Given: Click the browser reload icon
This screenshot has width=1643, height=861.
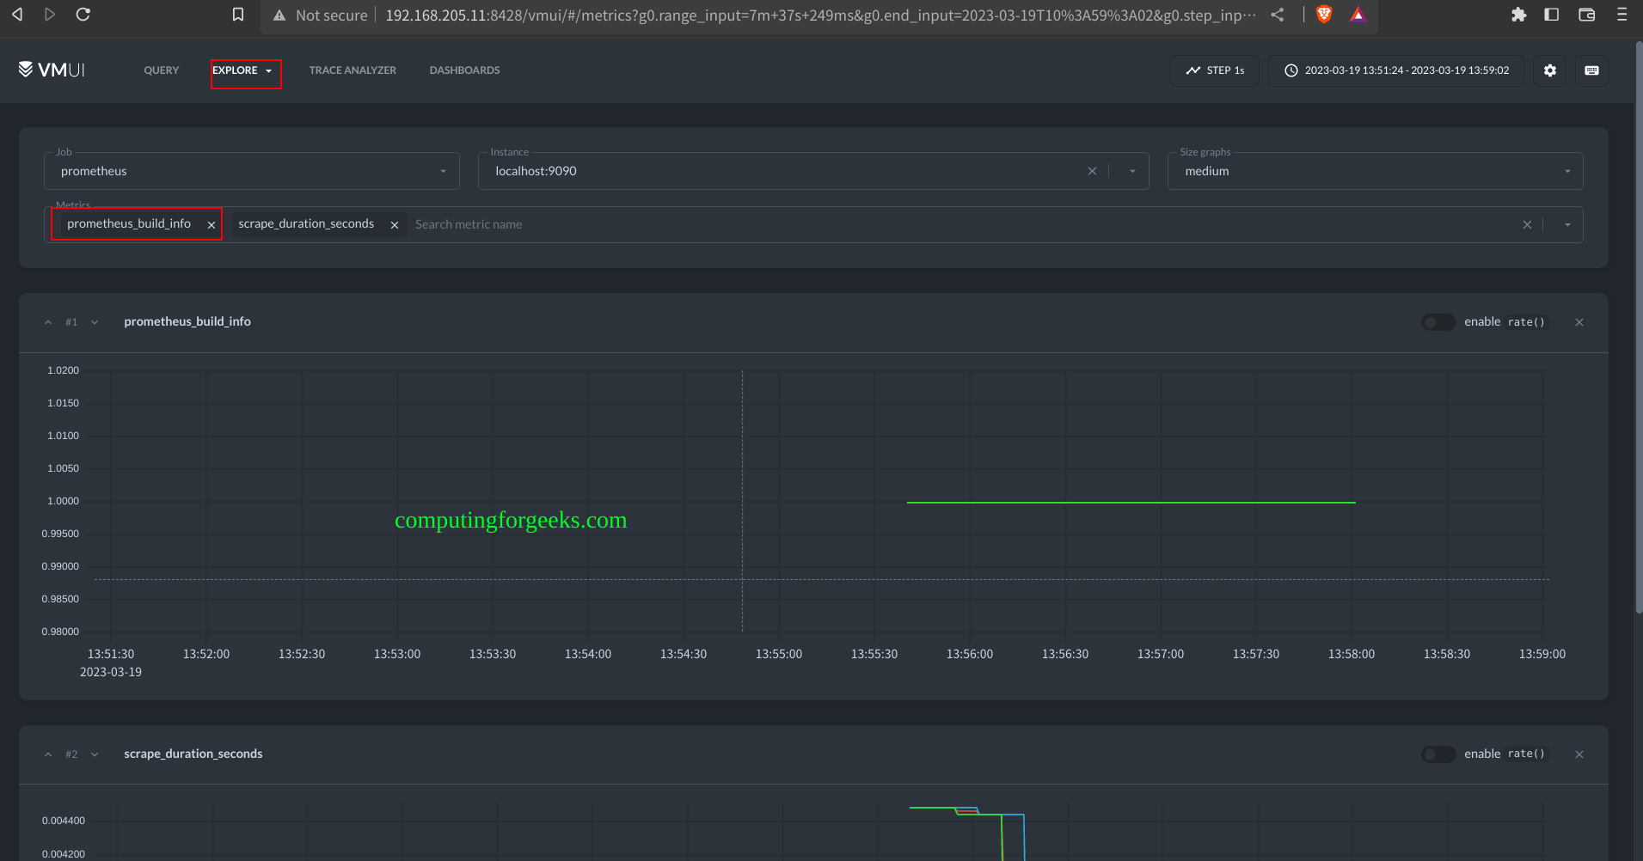Looking at the screenshot, I should [83, 15].
